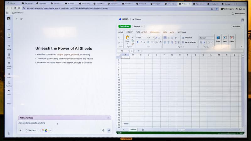Toggle the chat list menu icon
Screen dimensions: 251x141
pos(21,19)
